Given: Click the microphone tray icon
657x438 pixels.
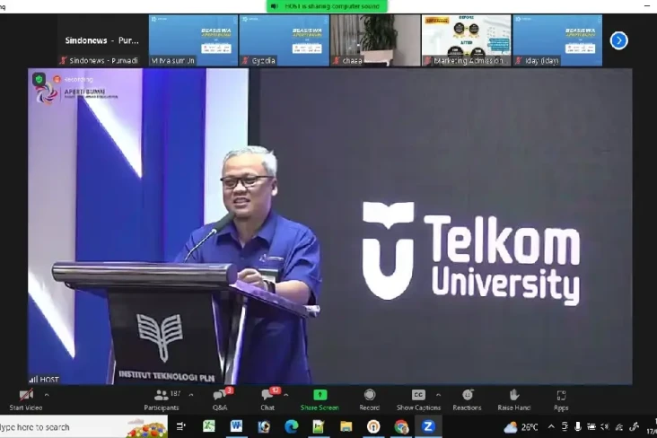Looking at the screenshot, I should tap(578, 426).
